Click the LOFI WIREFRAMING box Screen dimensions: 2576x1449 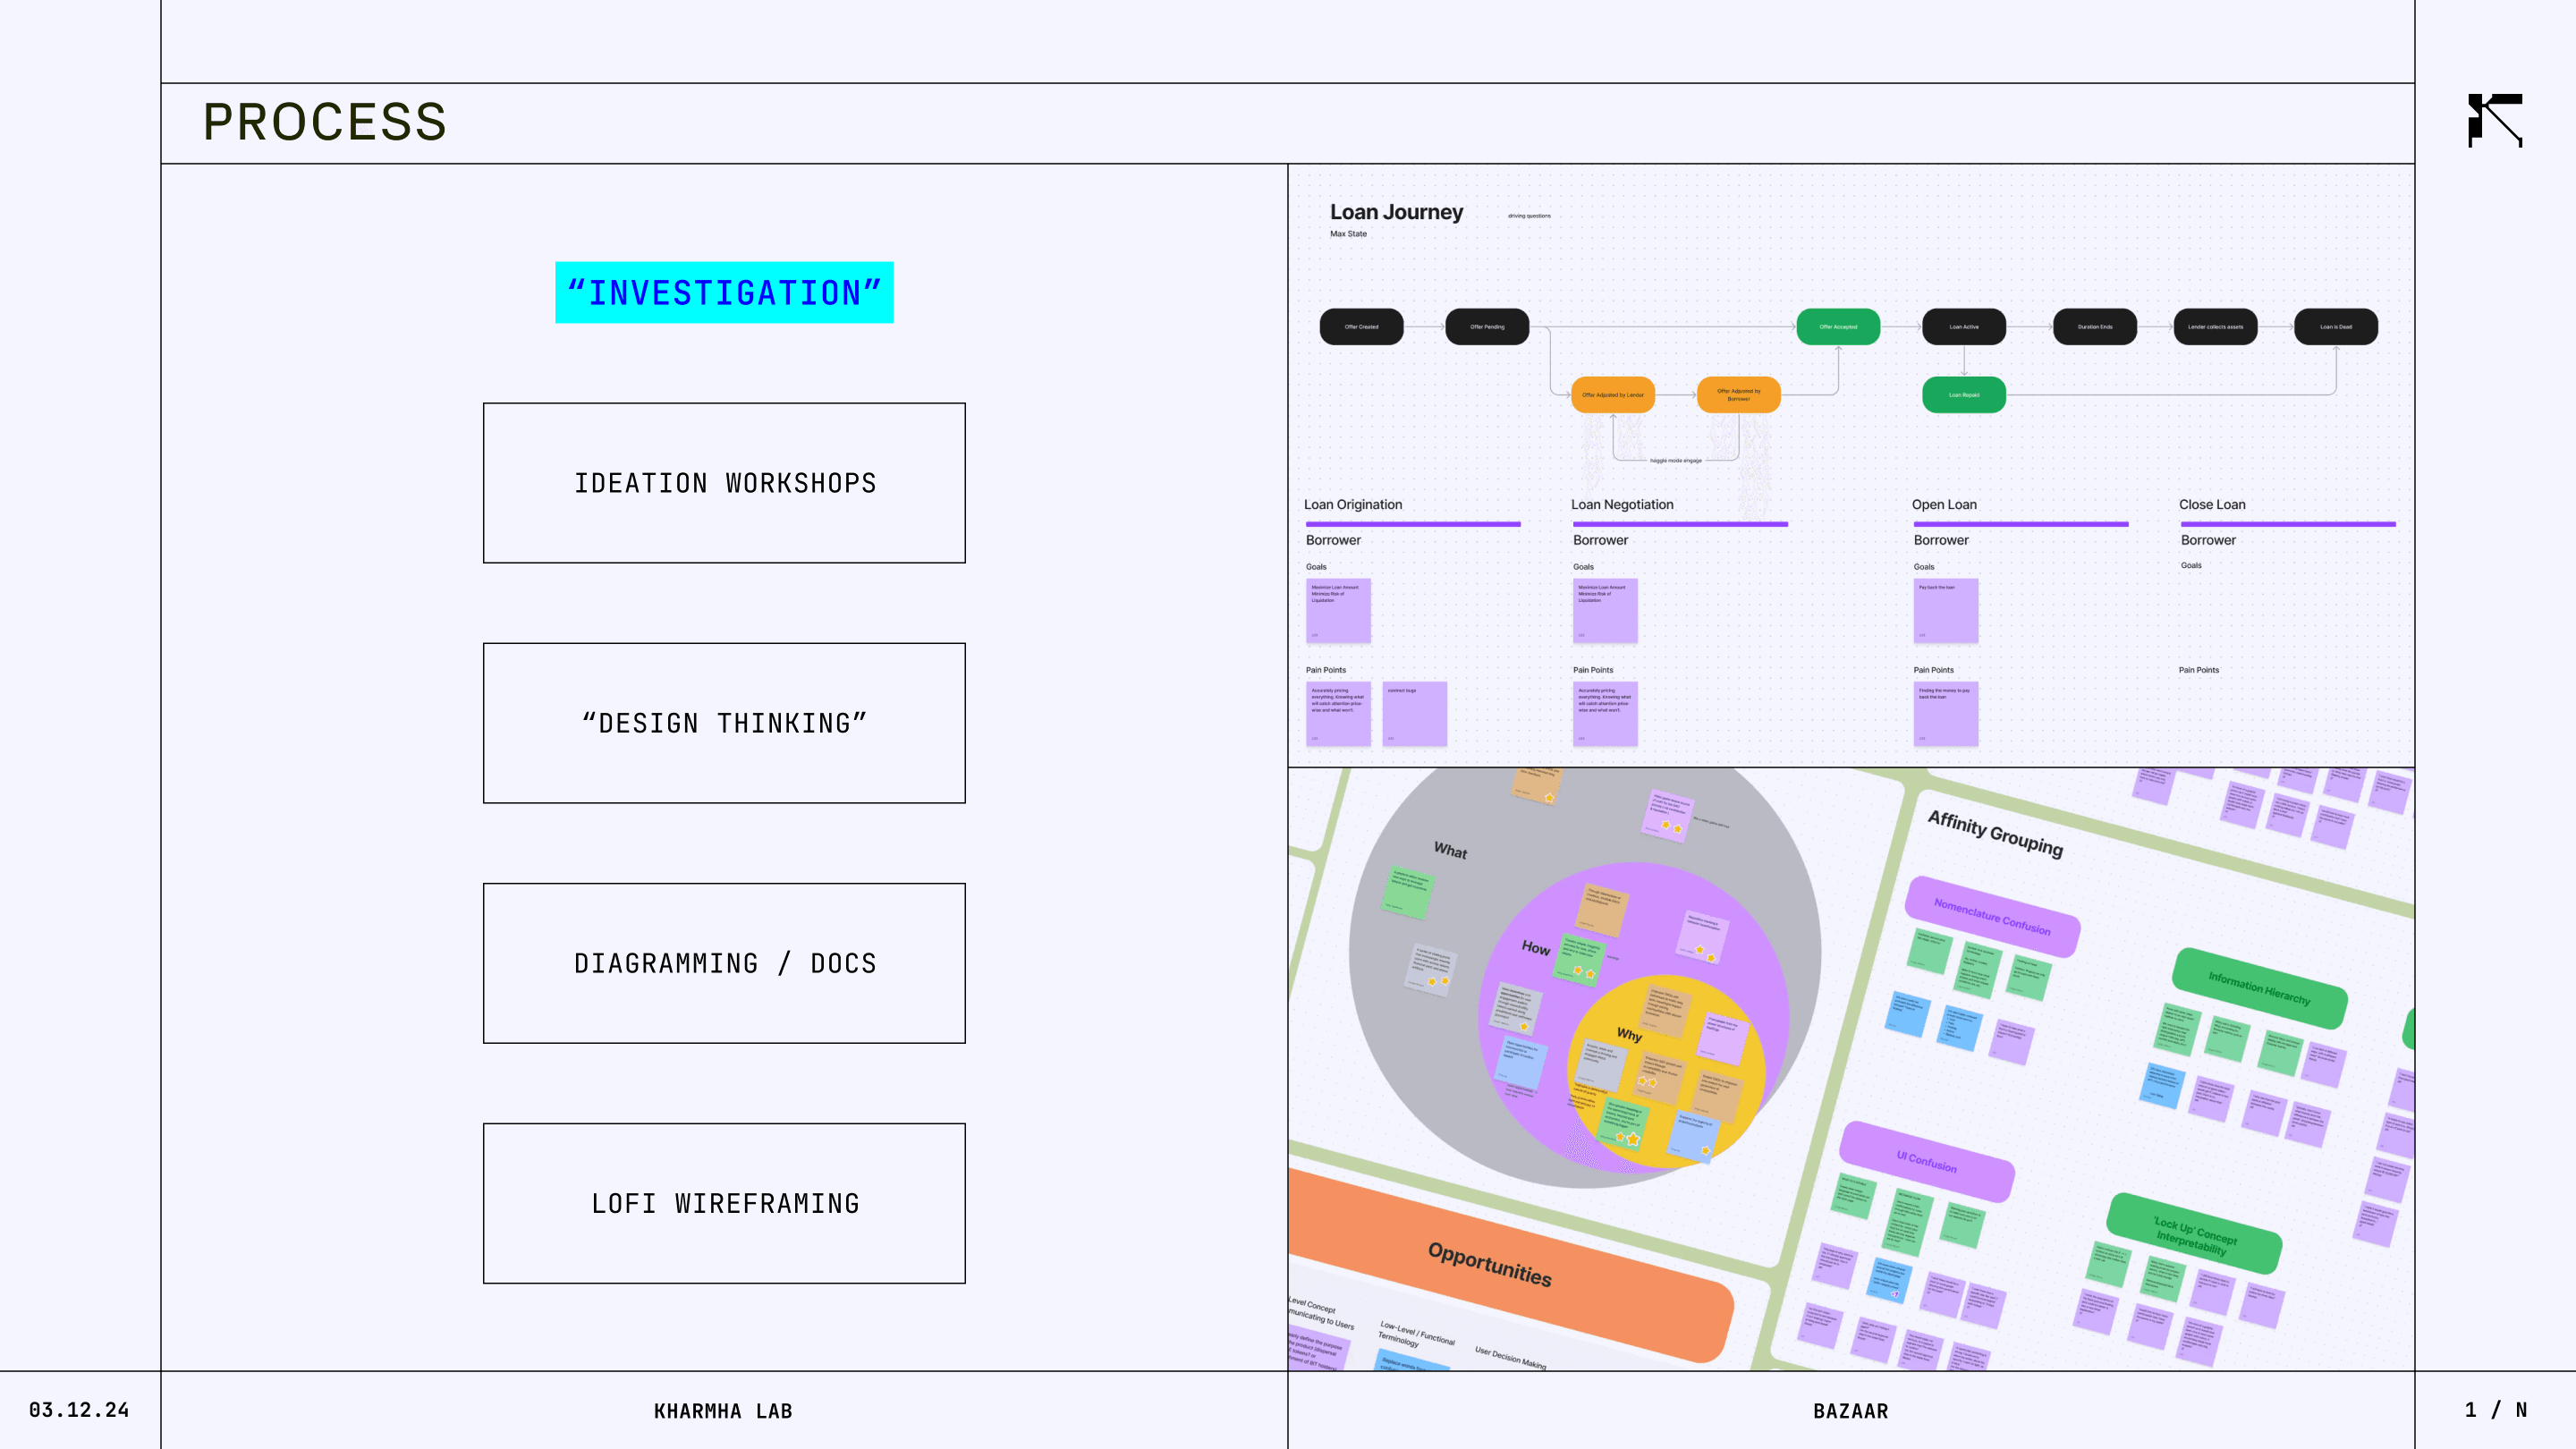click(724, 1203)
